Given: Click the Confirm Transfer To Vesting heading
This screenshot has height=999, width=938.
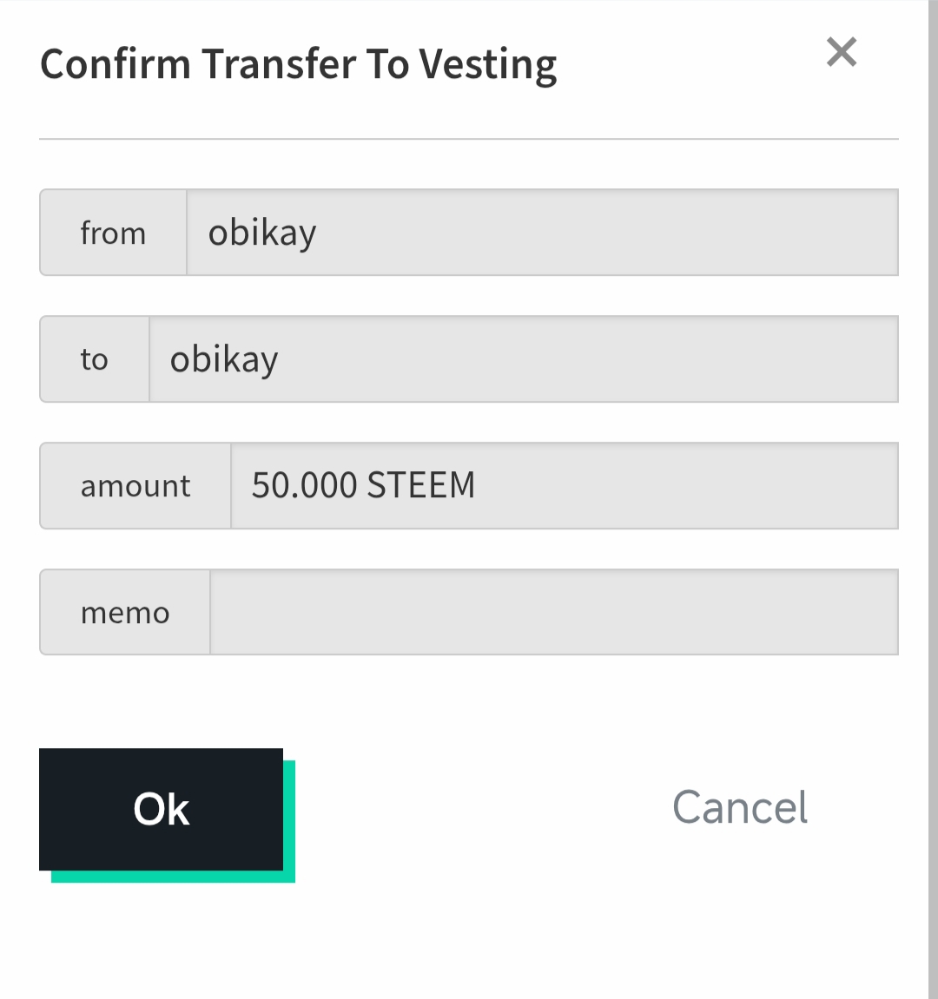Looking at the screenshot, I should (298, 65).
